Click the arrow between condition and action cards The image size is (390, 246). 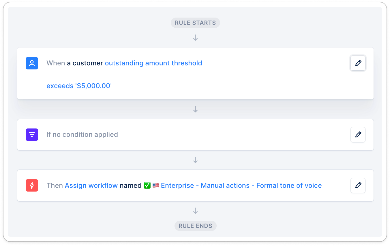click(x=195, y=160)
